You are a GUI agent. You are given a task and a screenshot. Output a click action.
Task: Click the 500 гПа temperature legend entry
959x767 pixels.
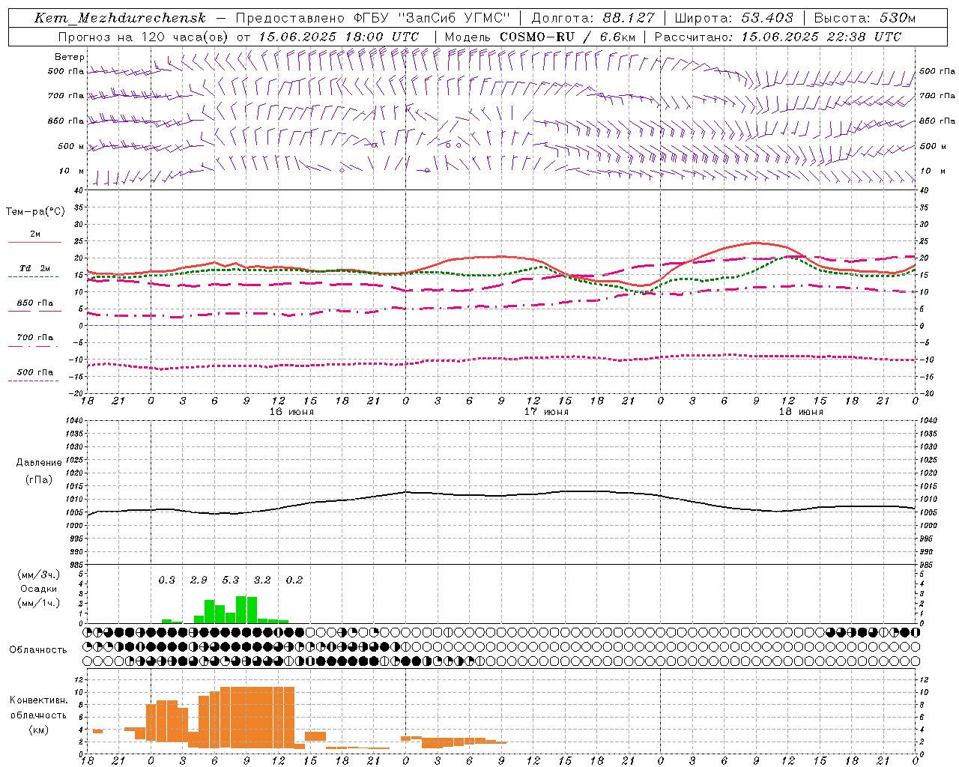pyautogui.click(x=34, y=372)
